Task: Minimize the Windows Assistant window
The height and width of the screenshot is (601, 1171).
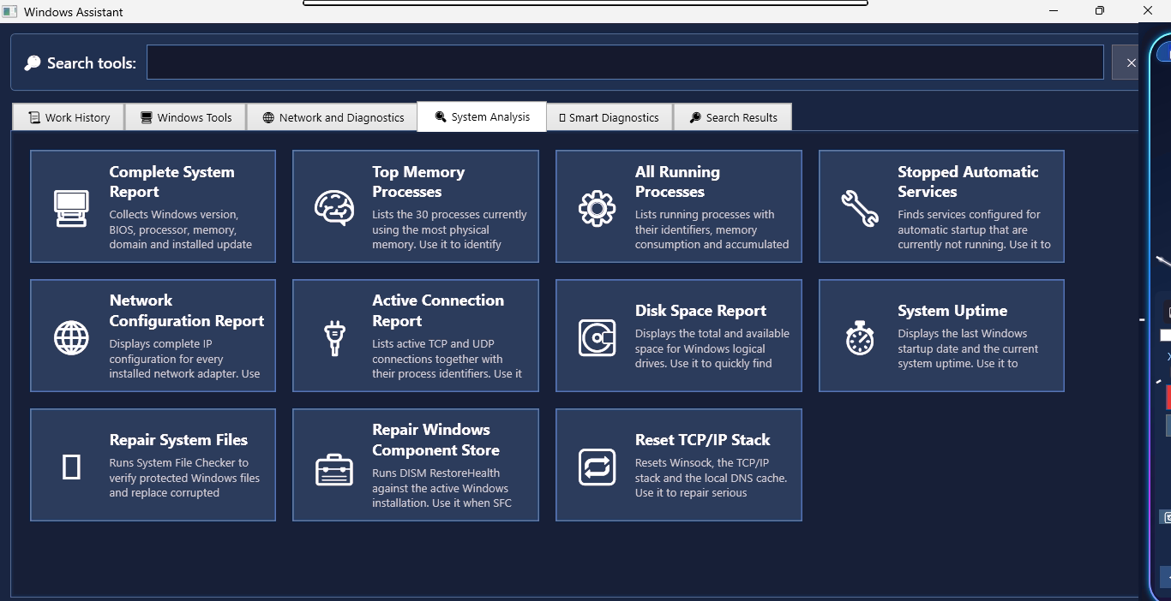Action: (1053, 11)
